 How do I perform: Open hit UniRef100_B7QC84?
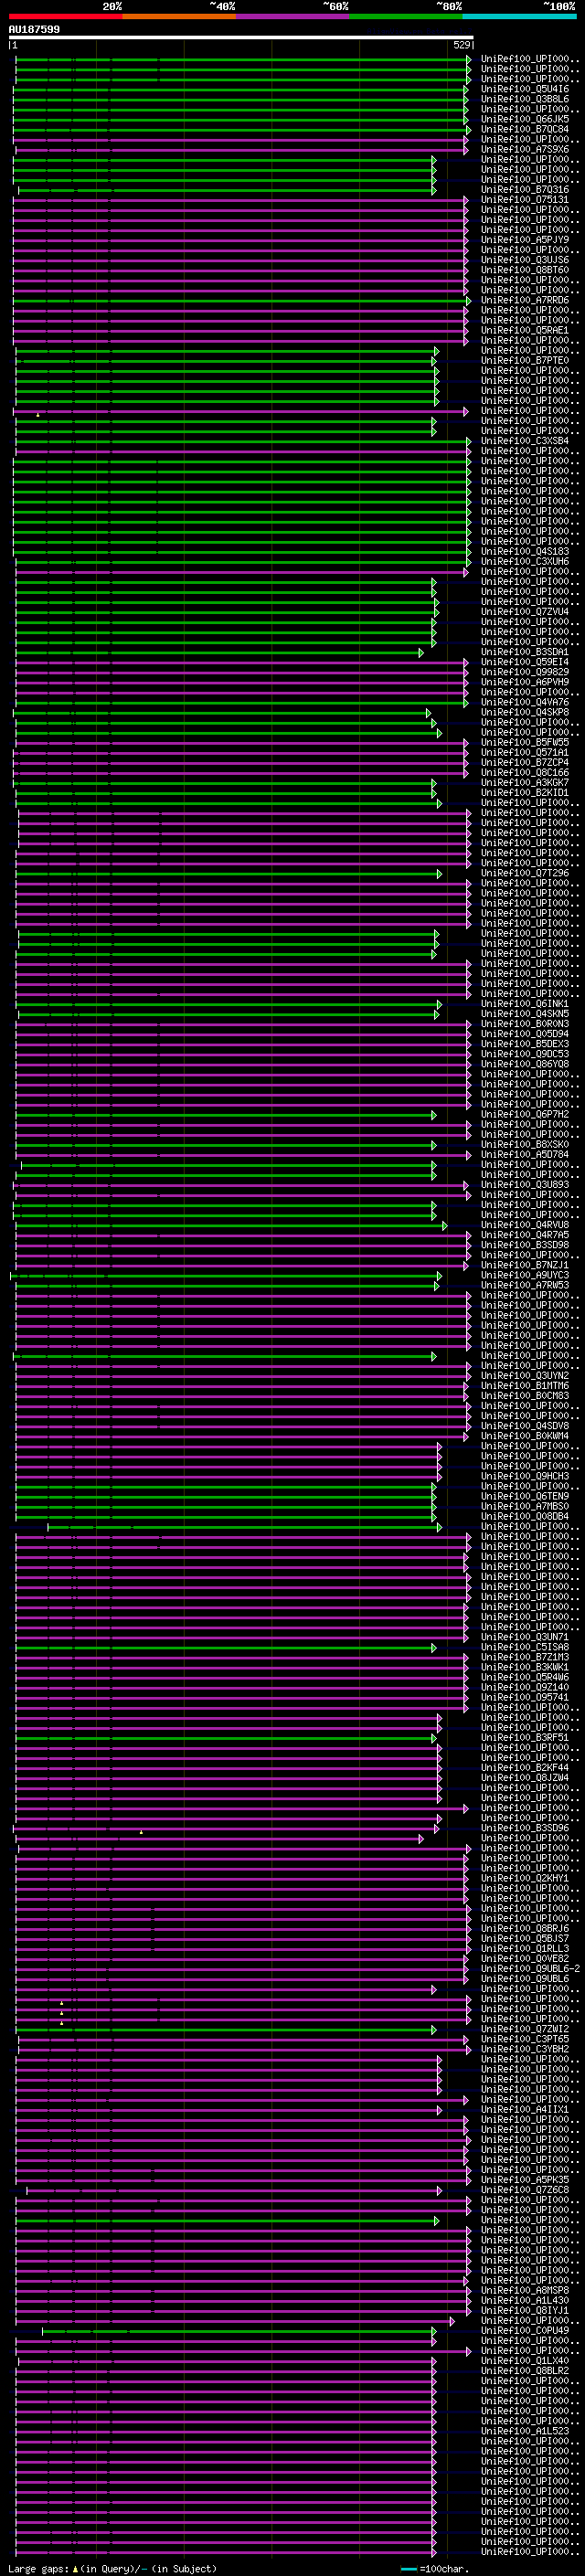[525, 129]
